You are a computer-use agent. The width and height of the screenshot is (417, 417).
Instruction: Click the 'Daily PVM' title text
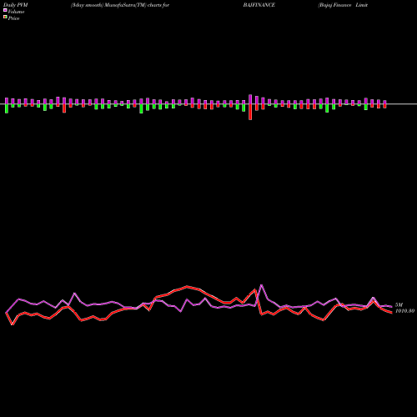(x=16, y=5)
